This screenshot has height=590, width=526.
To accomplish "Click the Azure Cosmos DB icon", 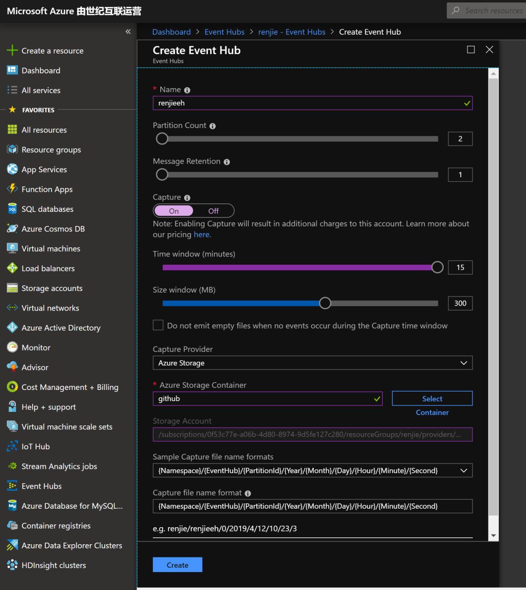I will point(12,229).
